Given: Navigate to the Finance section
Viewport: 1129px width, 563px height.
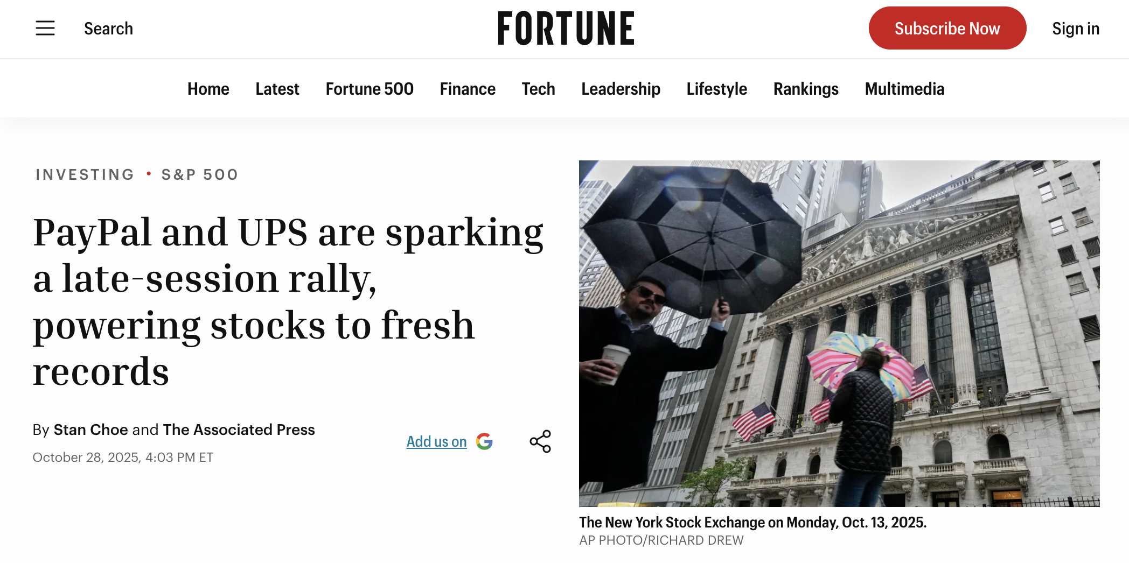Looking at the screenshot, I should tap(467, 89).
